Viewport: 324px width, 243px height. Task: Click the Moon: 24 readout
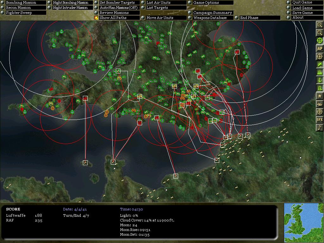pos(128,225)
